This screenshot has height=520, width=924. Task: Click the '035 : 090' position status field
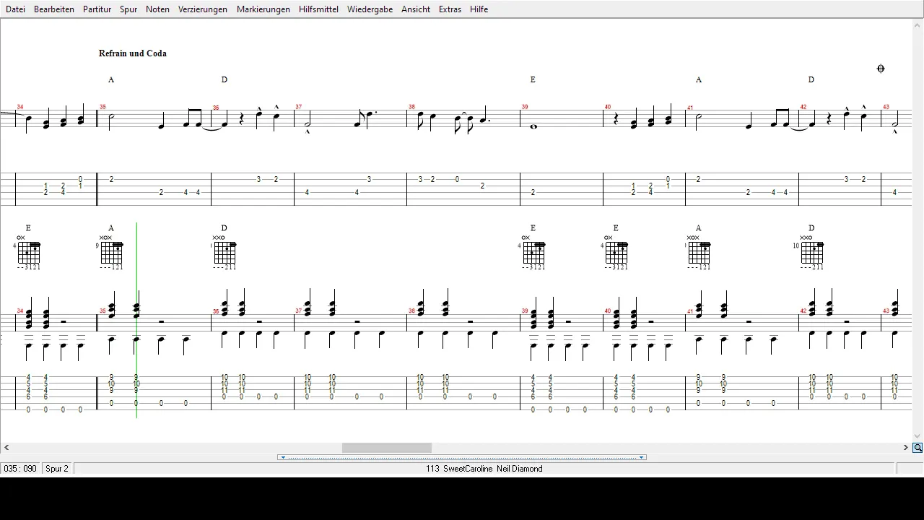tap(20, 469)
